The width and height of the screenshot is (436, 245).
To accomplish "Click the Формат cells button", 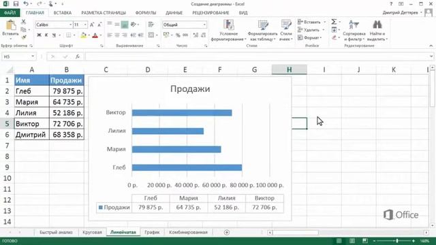I will (x=310, y=37).
